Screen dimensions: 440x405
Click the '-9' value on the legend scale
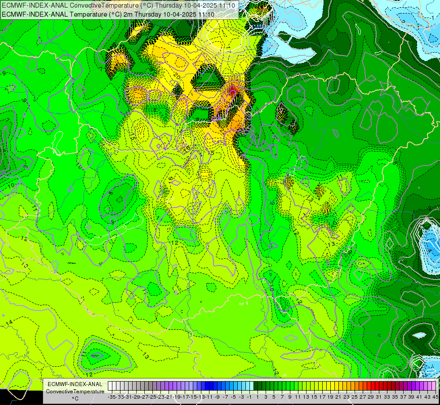coord(217,397)
